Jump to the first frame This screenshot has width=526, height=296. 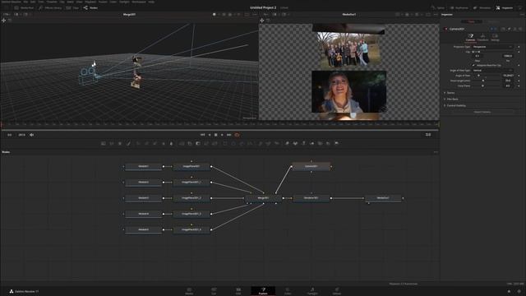pyautogui.click(x=203, y=135)
